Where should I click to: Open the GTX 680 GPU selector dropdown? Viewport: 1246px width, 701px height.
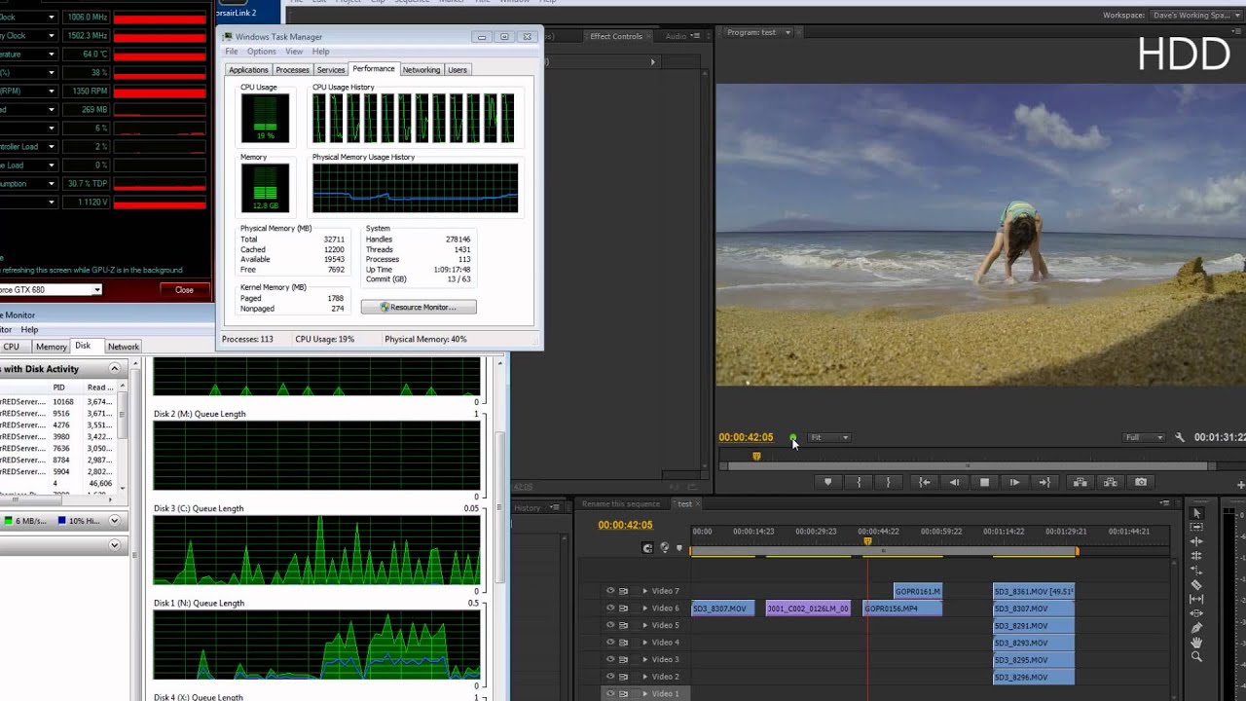96,290
